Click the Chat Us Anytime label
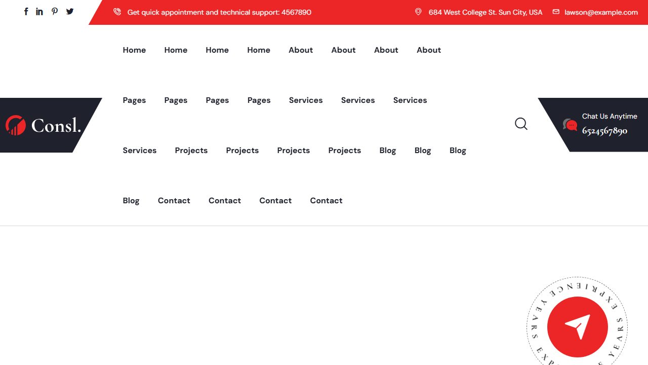Viewport: 648px width, 365px height. point(610,116)
